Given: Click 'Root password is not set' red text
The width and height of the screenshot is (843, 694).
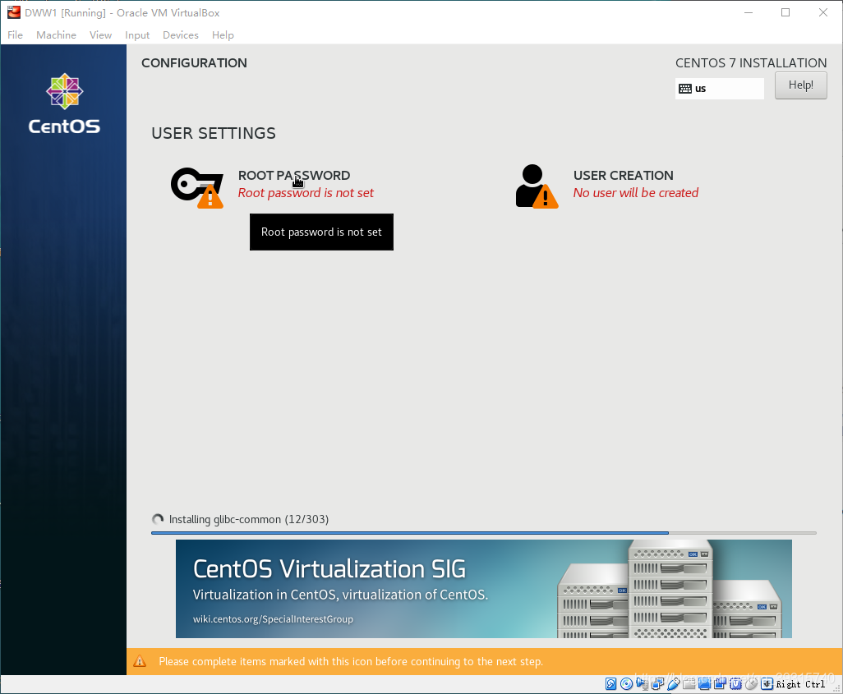Looking at the screenshot, I should pos(306,192).
